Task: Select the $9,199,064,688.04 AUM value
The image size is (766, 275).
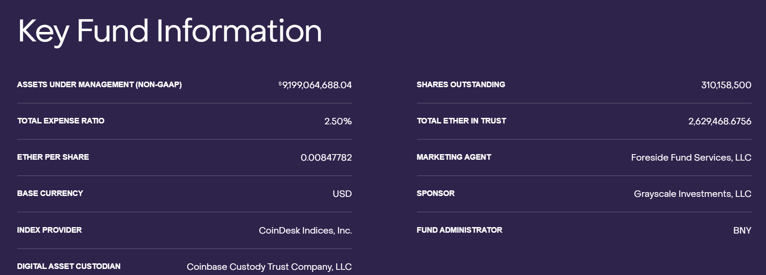Action: (x=315, y=85)
